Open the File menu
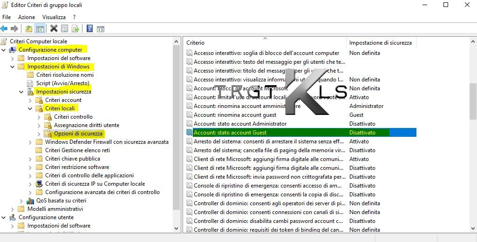This screenshot has height=242, width=477. 7,17
